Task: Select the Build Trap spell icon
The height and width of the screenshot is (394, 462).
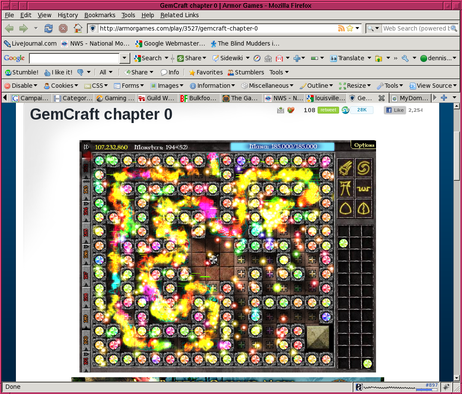Action: coord(364,188)
